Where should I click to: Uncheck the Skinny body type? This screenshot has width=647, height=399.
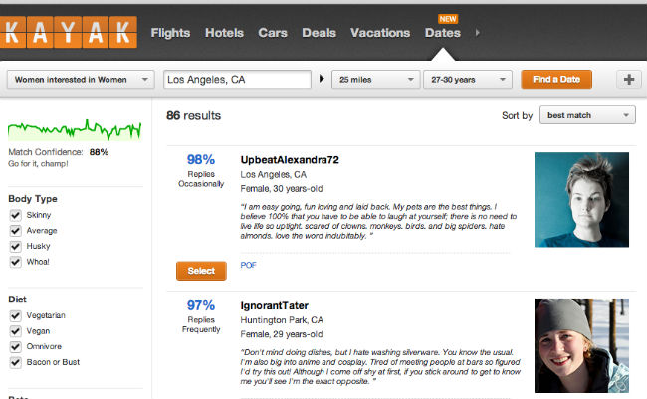coord(15,215)
